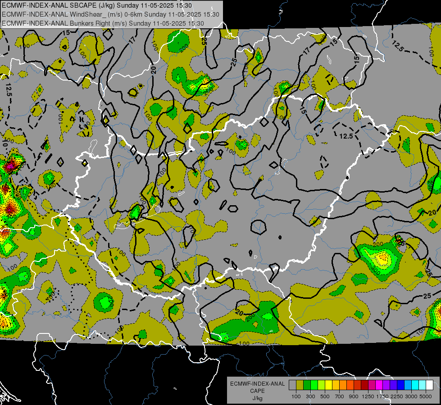The width and height of the screenshot is (441, 405).
Task: Select the olive swatch in the CAPE legend
Action: 300,385
